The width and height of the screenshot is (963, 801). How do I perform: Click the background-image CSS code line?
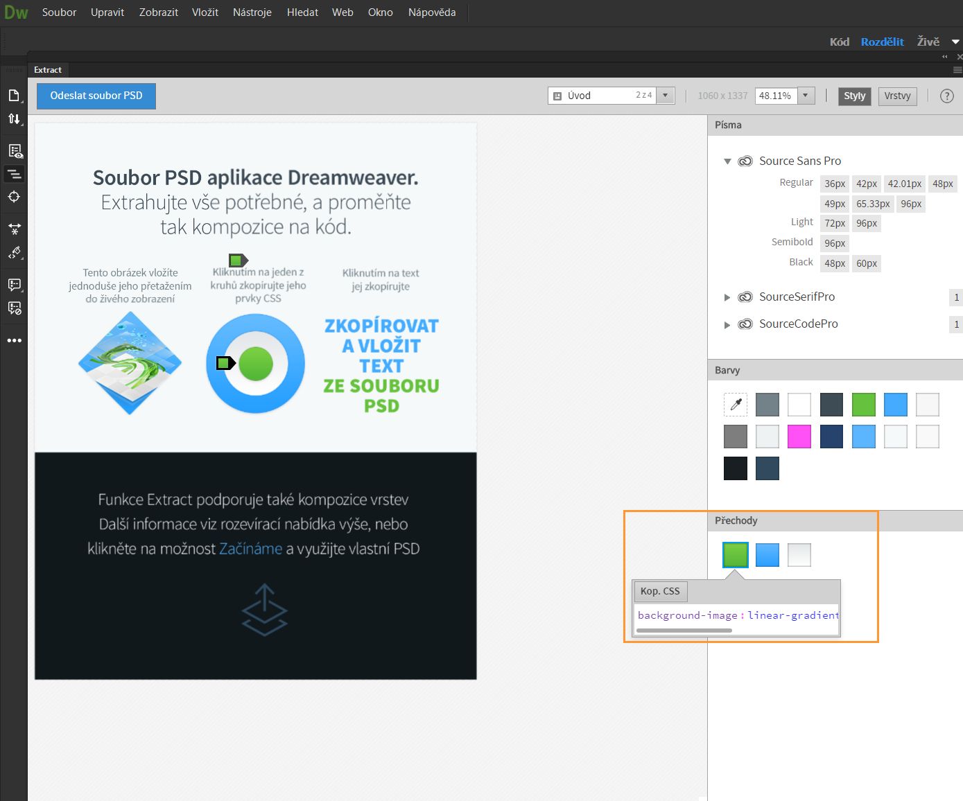[738, 615]
